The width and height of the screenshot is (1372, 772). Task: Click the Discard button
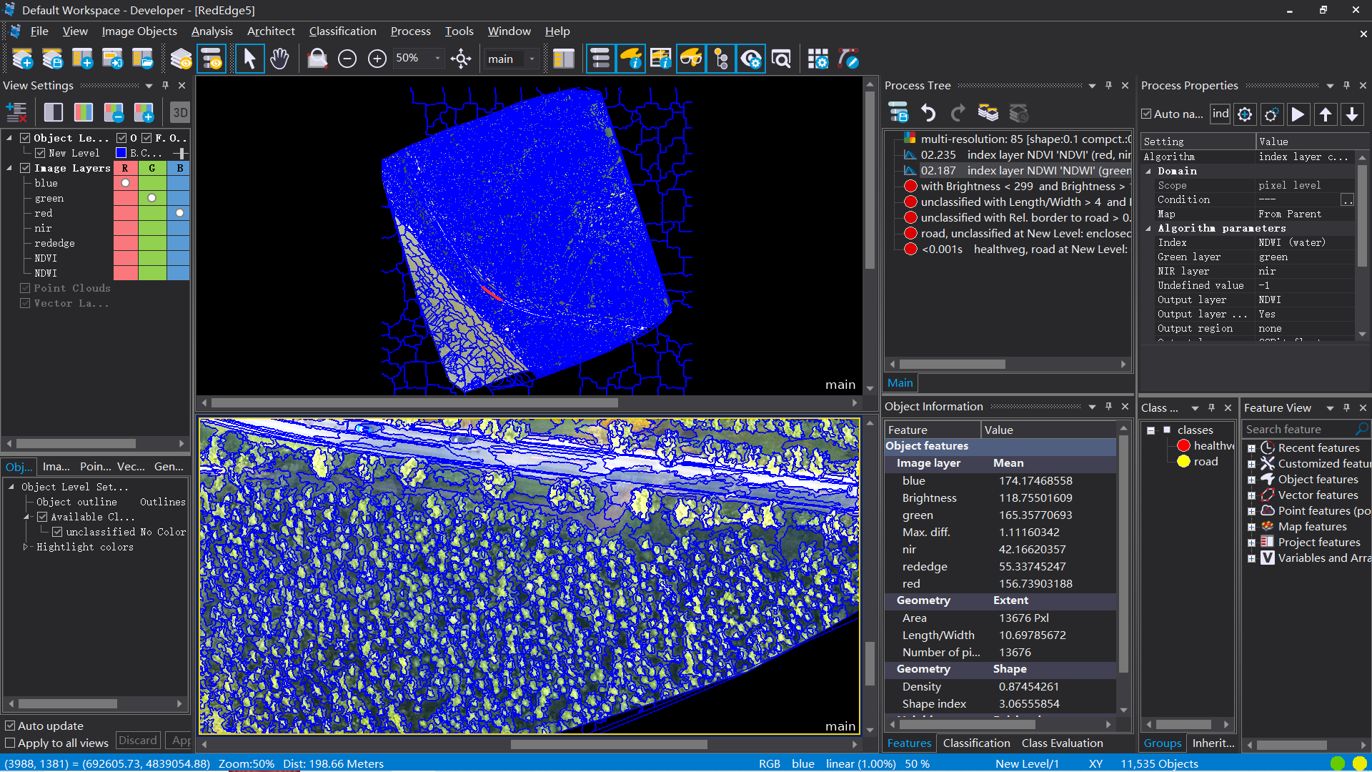click(x=138, y=741)
